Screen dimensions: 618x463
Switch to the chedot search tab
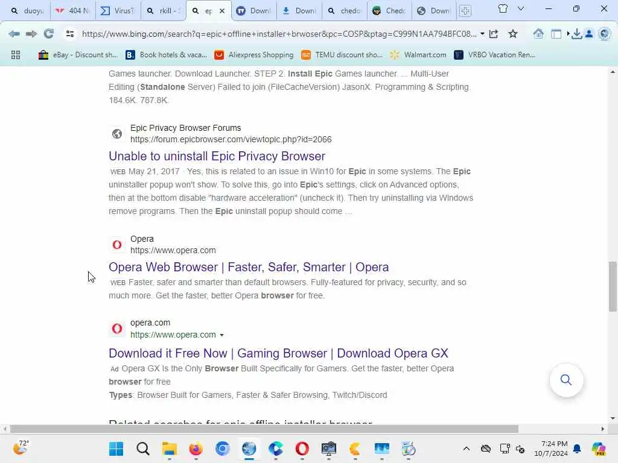tap(345, 11)
